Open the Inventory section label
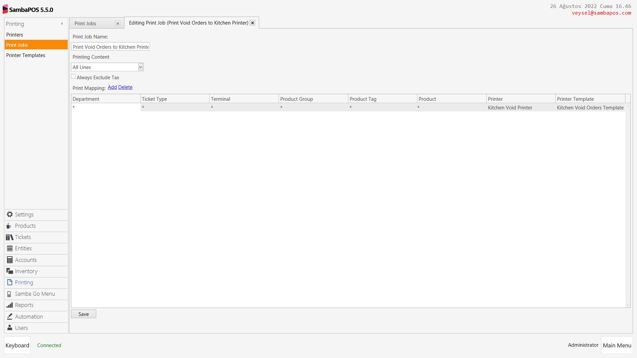 point(26,271)
